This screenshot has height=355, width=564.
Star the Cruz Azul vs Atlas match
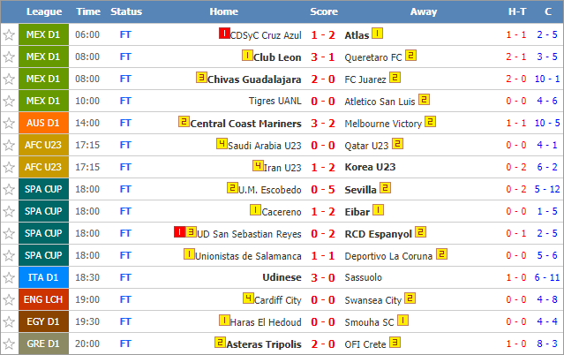coord(9,35)
